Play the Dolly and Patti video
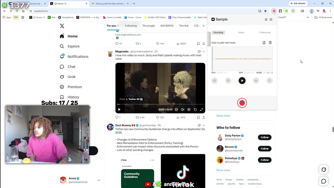This screenshot has width=334, height=188. [x=119, y=109]
